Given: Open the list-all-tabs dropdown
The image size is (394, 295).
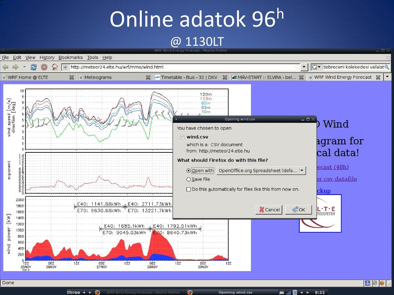Looking at the screenshot, I should (387, 77).
